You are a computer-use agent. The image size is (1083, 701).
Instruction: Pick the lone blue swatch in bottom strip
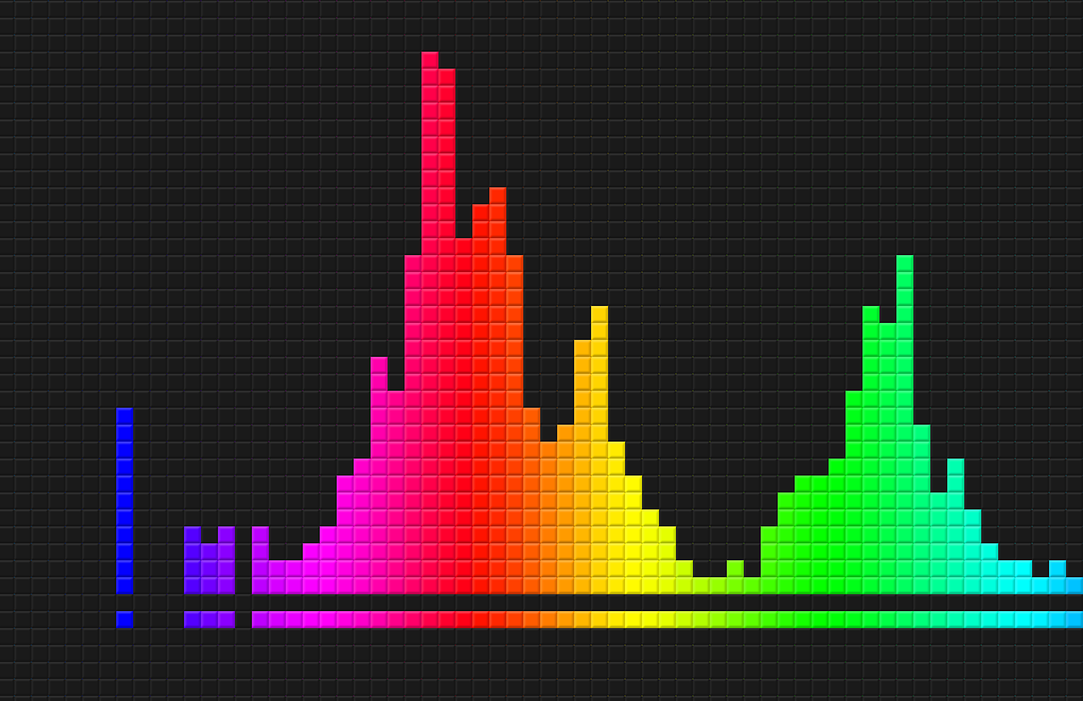tap(125, 620)
